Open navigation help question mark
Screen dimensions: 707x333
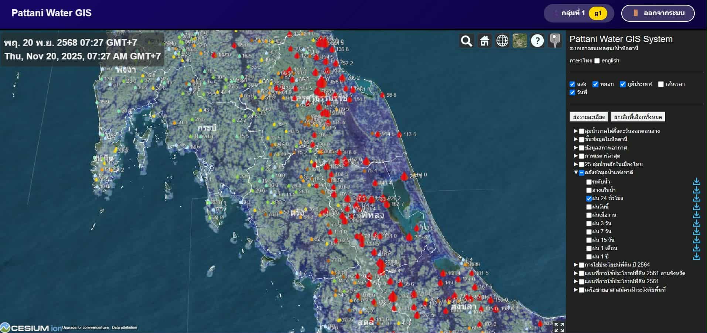pyautogui.click(x=537, y=41)
